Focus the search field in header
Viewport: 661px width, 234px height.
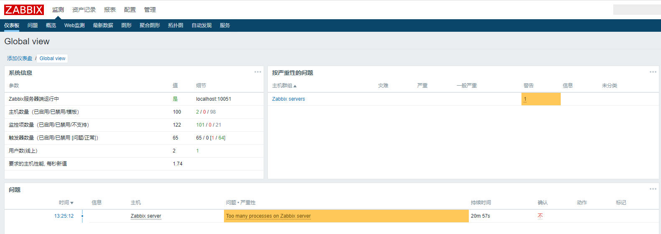(x=637, y=10)
